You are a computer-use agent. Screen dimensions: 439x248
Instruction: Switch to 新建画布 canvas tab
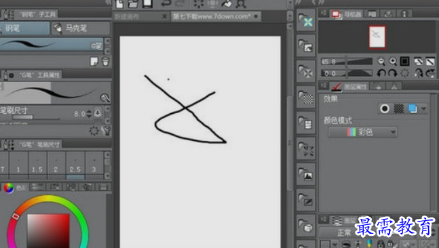tap(127, 17)
